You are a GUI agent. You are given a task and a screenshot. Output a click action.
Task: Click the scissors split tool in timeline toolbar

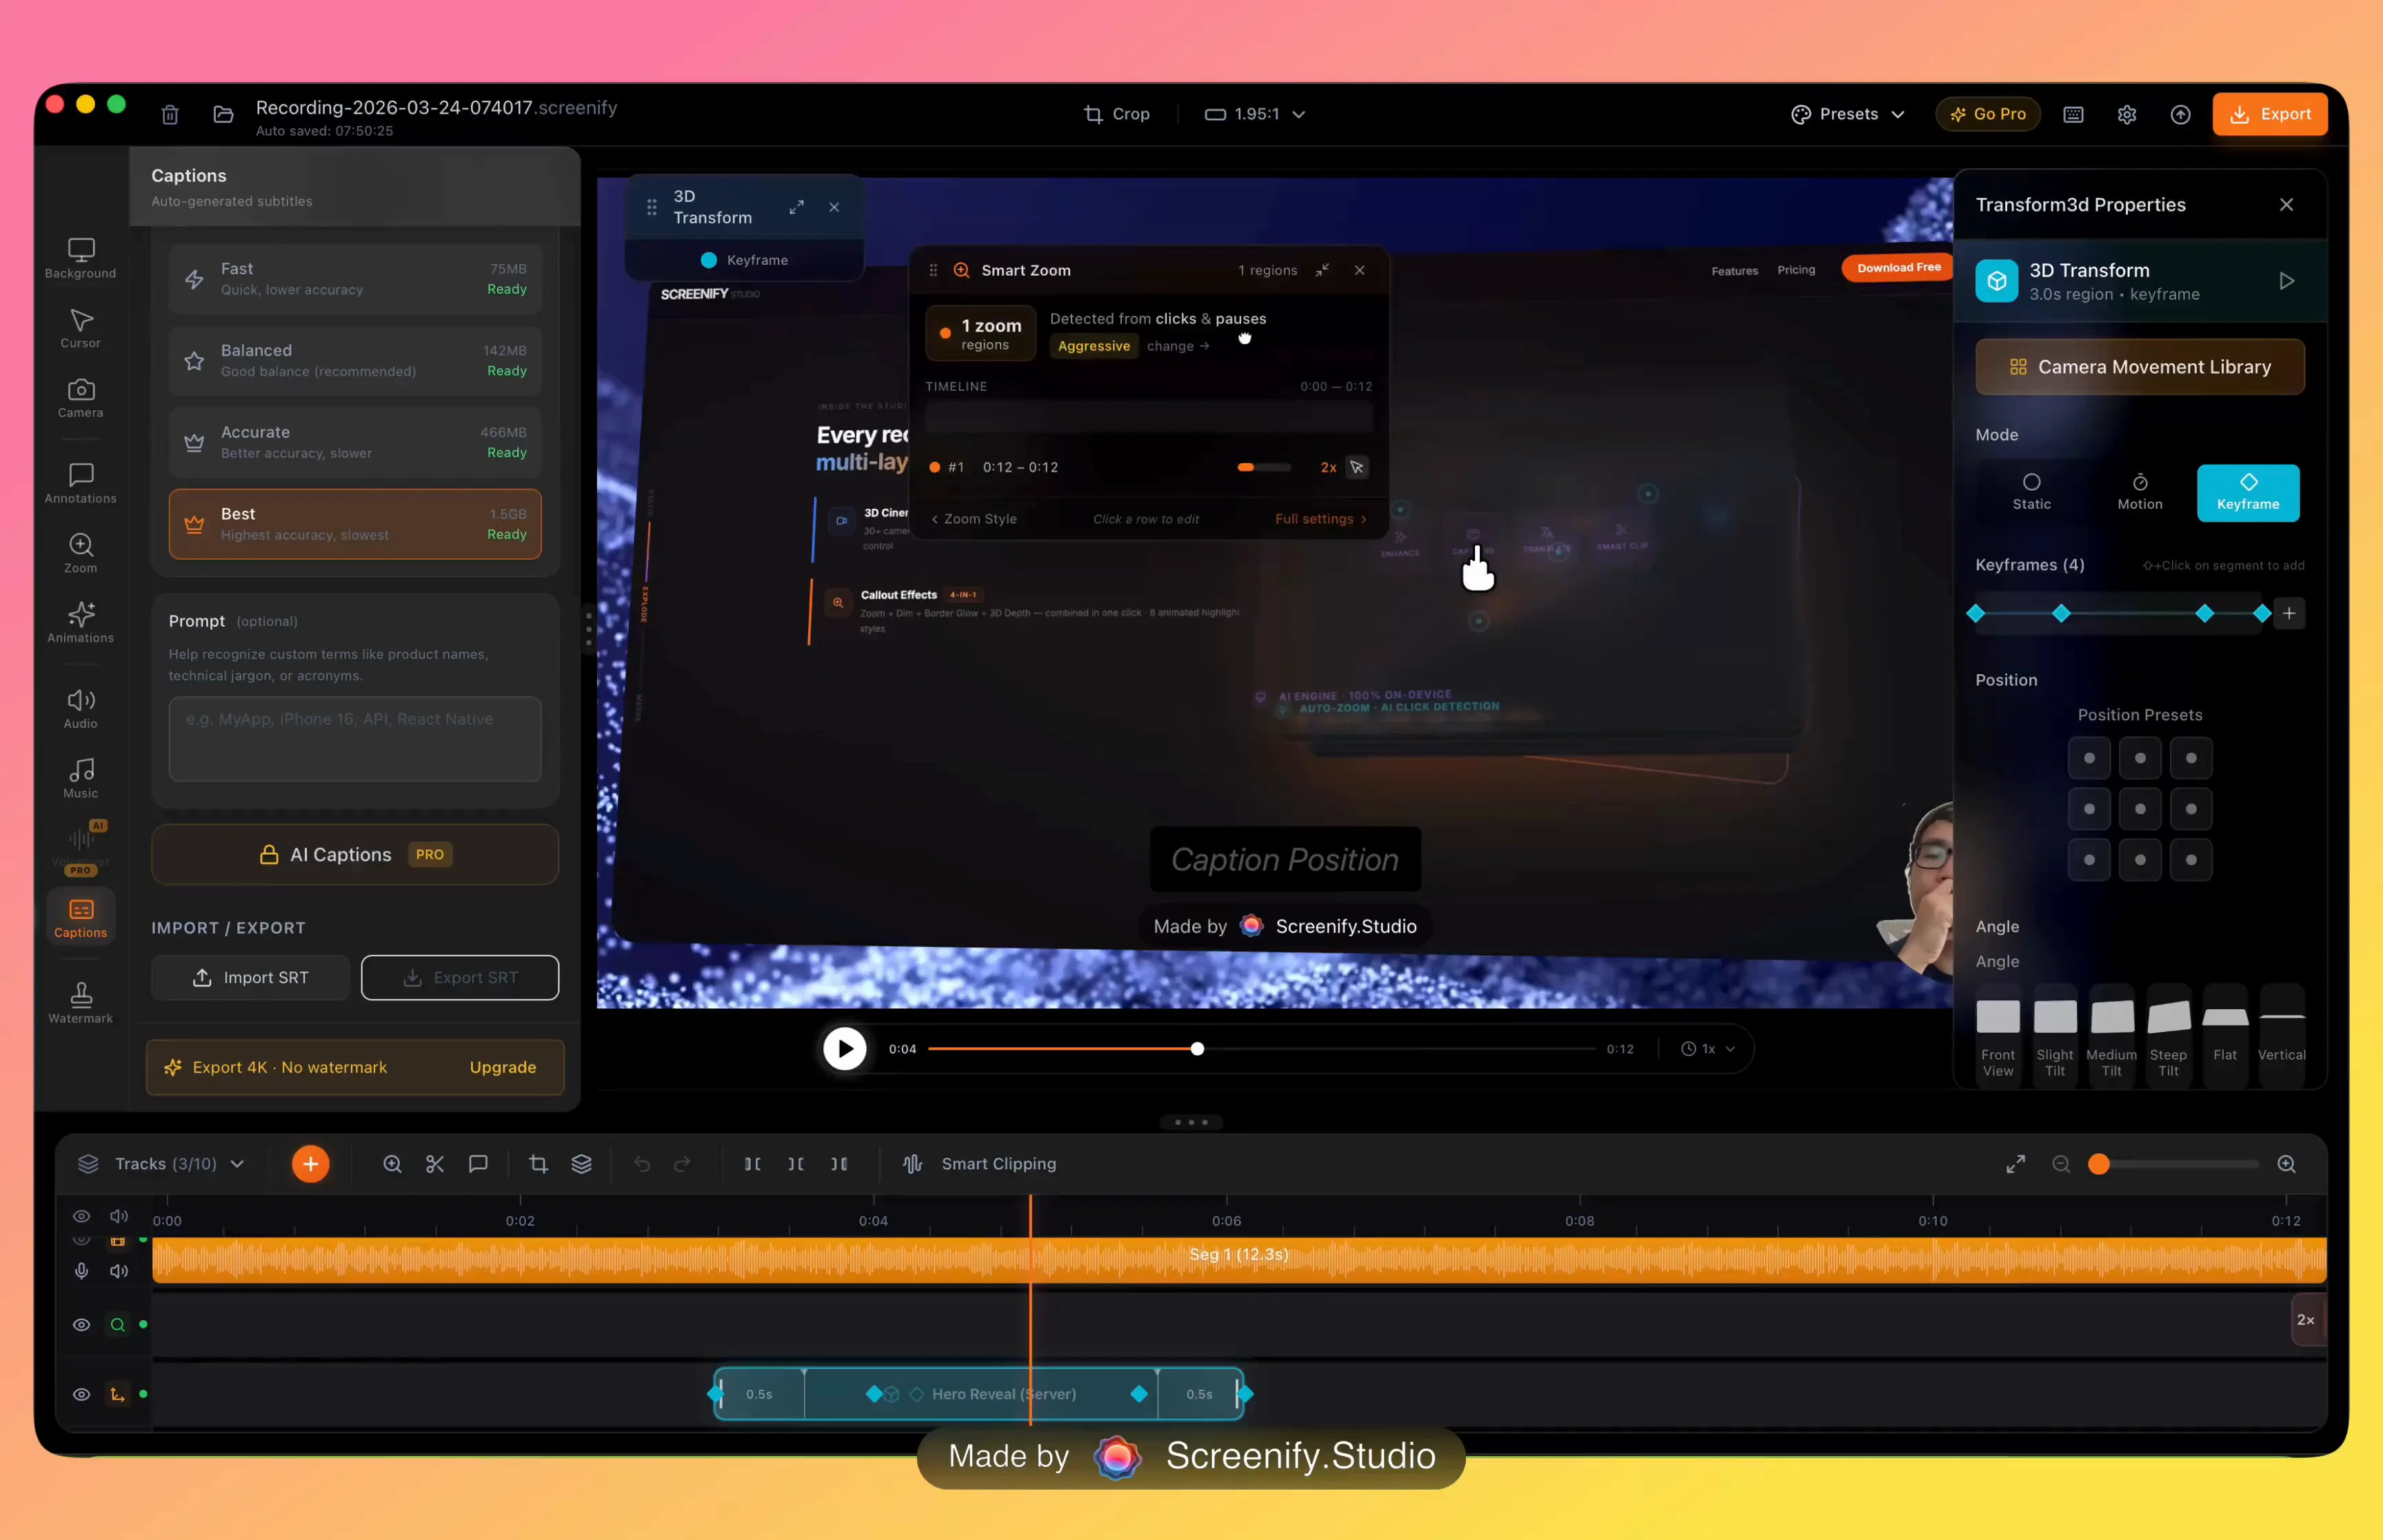(435, 1164)
